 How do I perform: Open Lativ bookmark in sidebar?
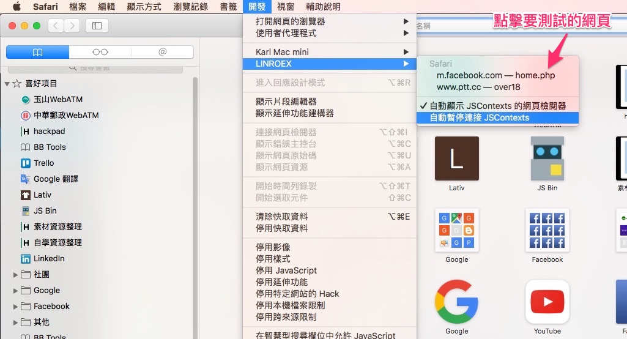tap(36, 195)
